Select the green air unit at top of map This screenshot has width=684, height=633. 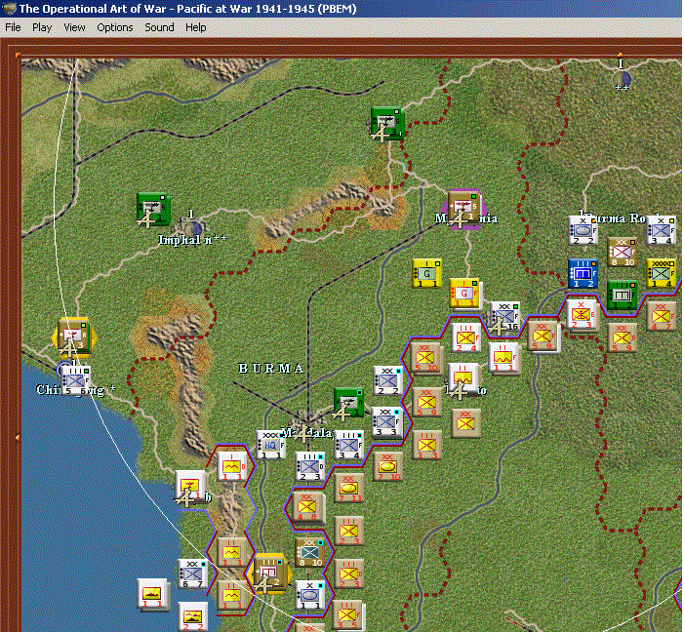coord(387,123)
